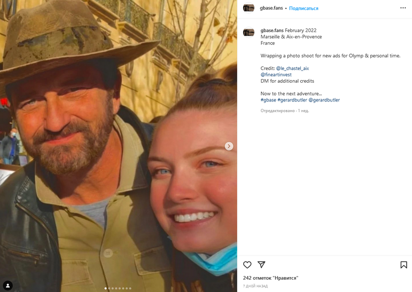
Task: Open the three-dot more options menu
Action: point(403,8)
